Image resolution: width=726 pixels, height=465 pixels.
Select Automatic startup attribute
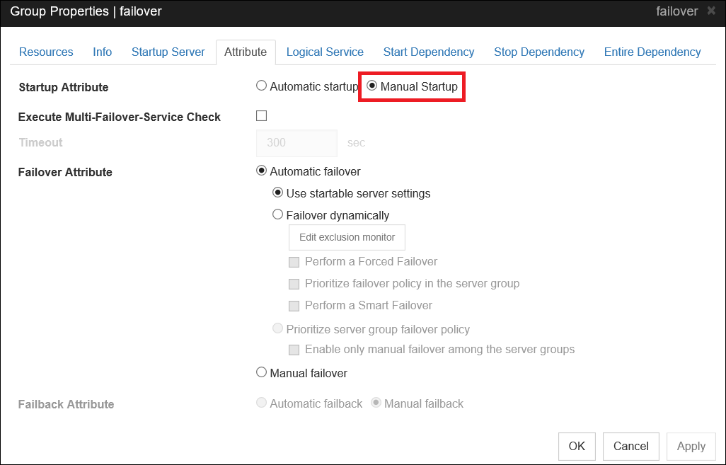(x=261, y=85)
